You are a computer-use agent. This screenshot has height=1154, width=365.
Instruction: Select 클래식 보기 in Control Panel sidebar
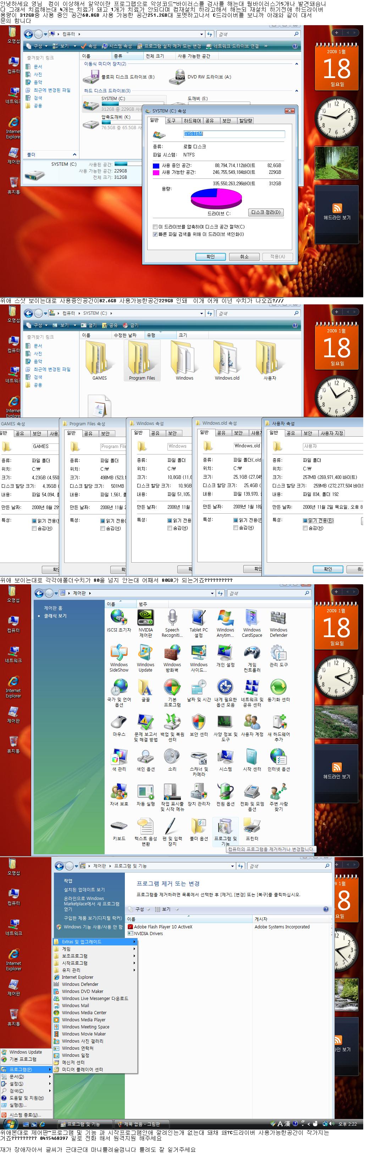click(x=55, y=616)
